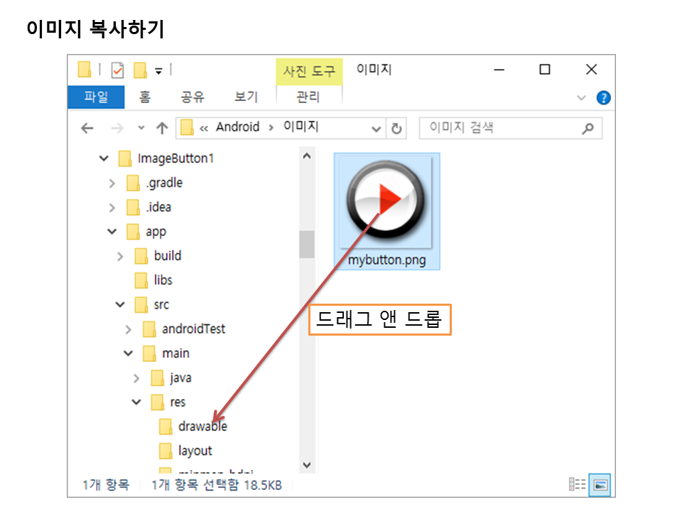This screenshot has width=682, height=512.
Task: Open the 파일 menu tab
Action: [x=96, y=97]
